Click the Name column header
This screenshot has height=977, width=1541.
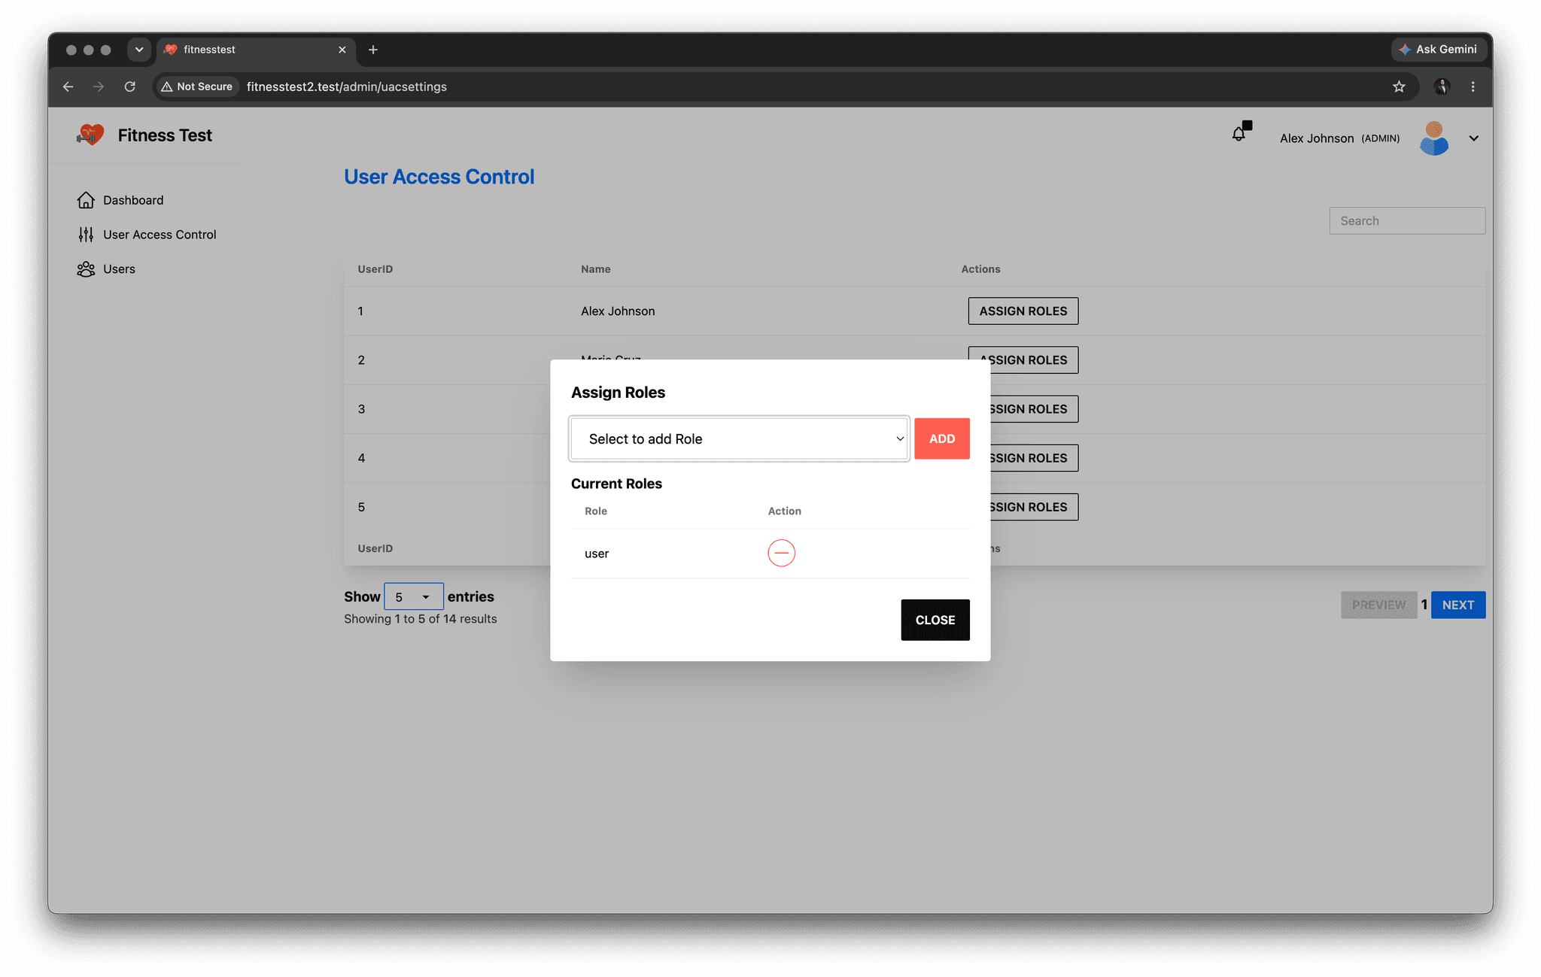[595, 269]
